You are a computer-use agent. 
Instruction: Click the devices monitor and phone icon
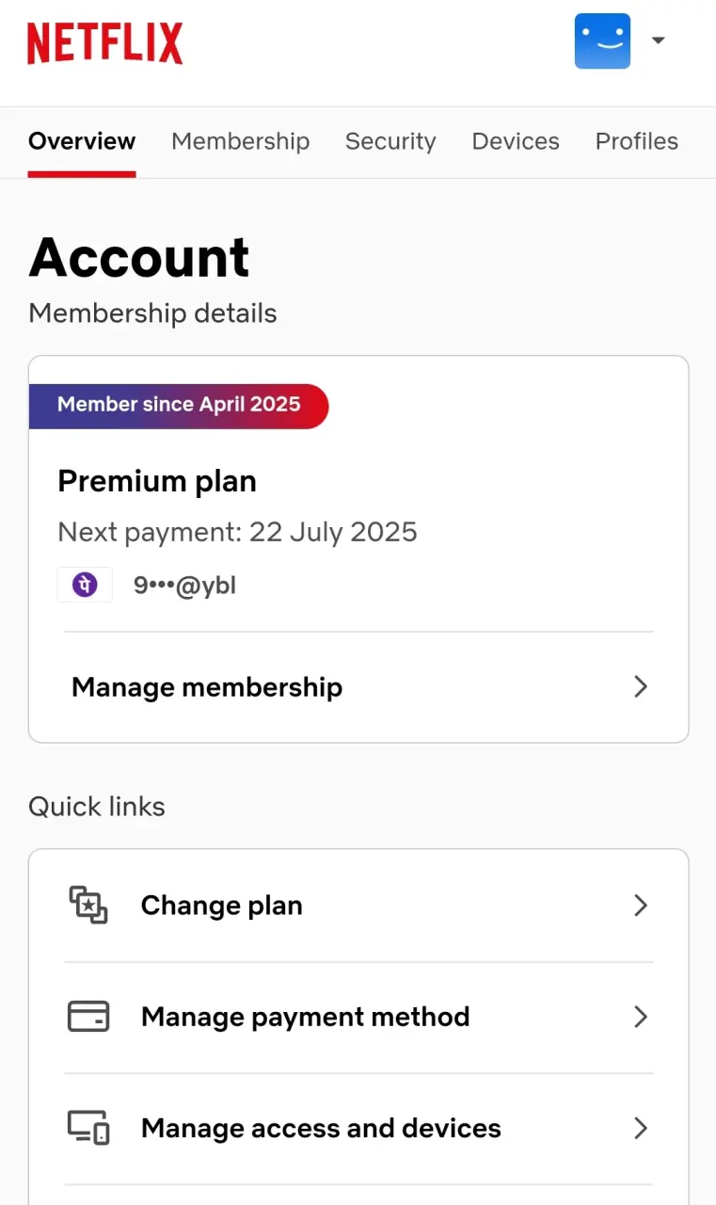(88, 1128)
